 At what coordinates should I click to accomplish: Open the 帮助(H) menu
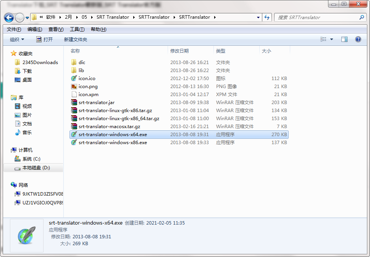(99, 29)
